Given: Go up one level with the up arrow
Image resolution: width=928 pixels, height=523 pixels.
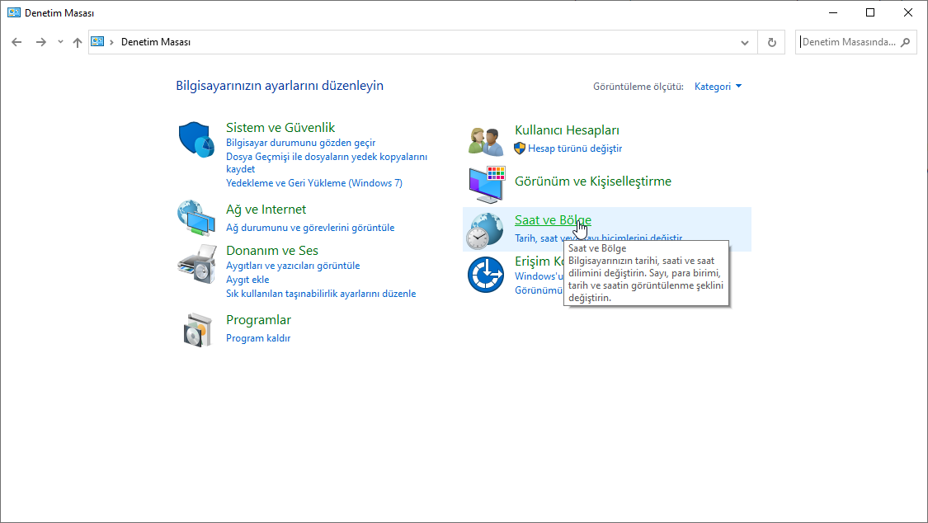Looking at the screenshot, I should coord(78,42).
